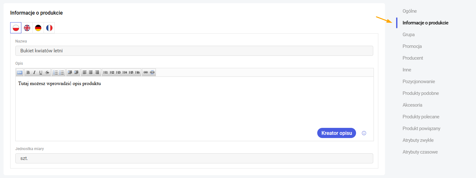Viewport: 476px width, 178px height.
Task: Remove link with unlink icon
Action: (x=152, y=72)
